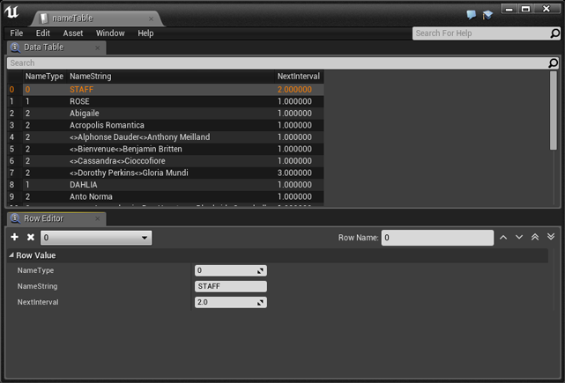Select the Alphonse Dauder Anthony Meilland row
The image size is (565, 383).
pyautogui.click(x=166, y=137)
